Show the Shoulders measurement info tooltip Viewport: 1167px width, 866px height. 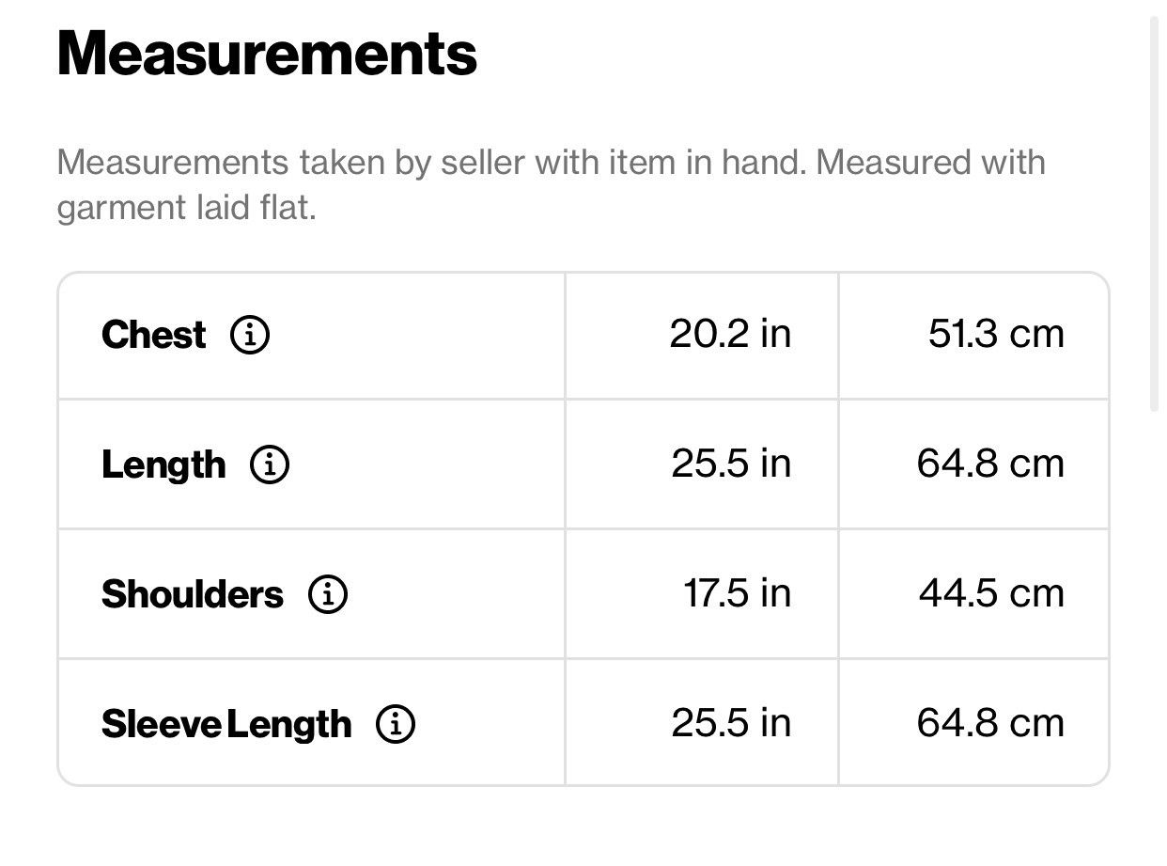pos(328,594)
